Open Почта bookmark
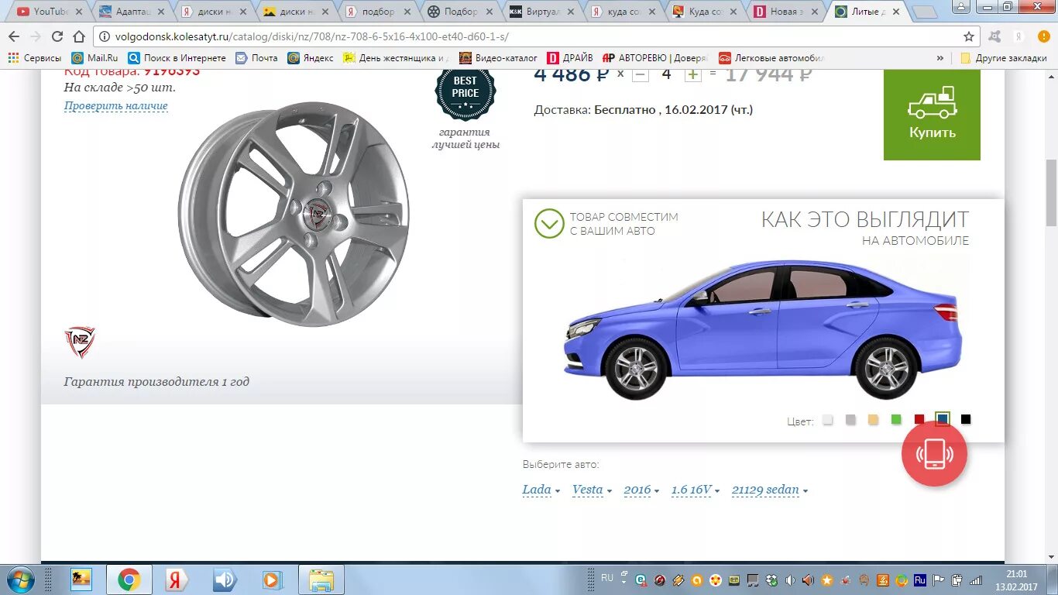 (256, 58)
